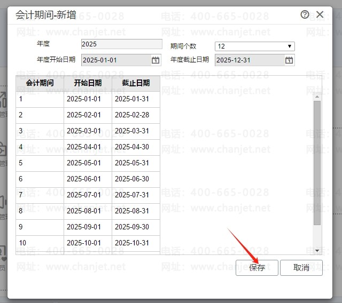This screenshot has width=342, height=303.
Task: Open calendar picker for 年度截止日期
Action: 289,60
